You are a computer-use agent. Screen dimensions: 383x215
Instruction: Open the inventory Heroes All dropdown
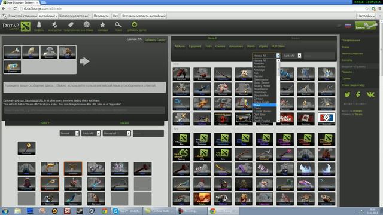coord(117,133)
